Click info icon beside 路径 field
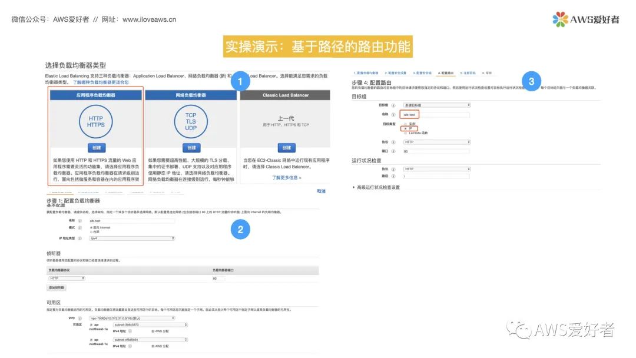This screenshot has width=636, height=358. (393, 177)
